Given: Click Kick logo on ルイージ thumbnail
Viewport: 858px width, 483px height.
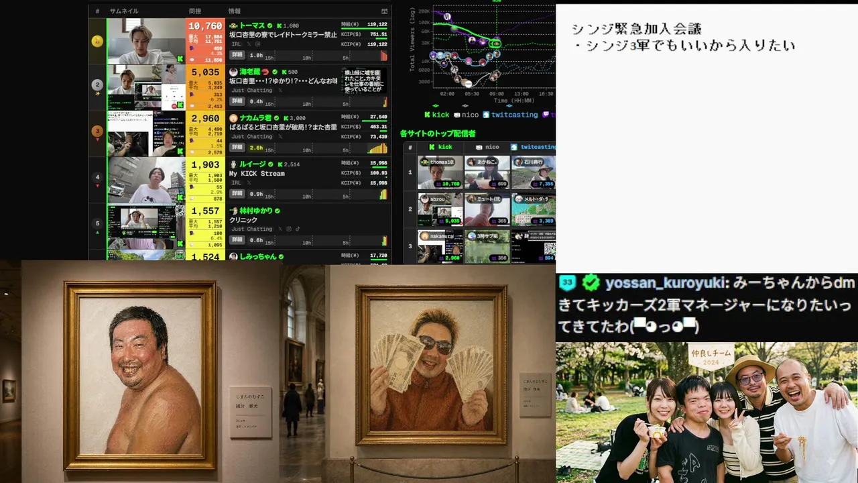Looking at the screenshot, I should pyautogui.click(x=180, y=198).
